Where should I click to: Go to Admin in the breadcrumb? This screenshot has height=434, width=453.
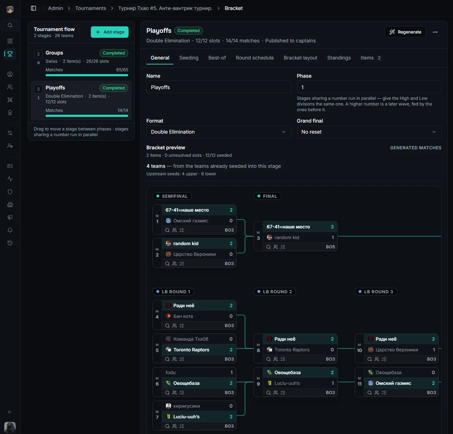pos(56,8)
